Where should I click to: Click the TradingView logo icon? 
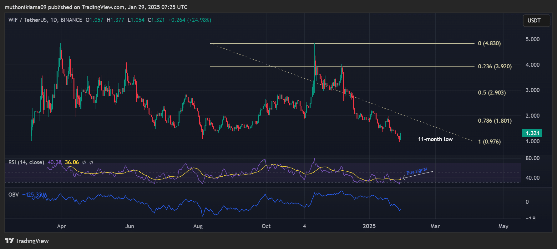click(x=9, y=241)
